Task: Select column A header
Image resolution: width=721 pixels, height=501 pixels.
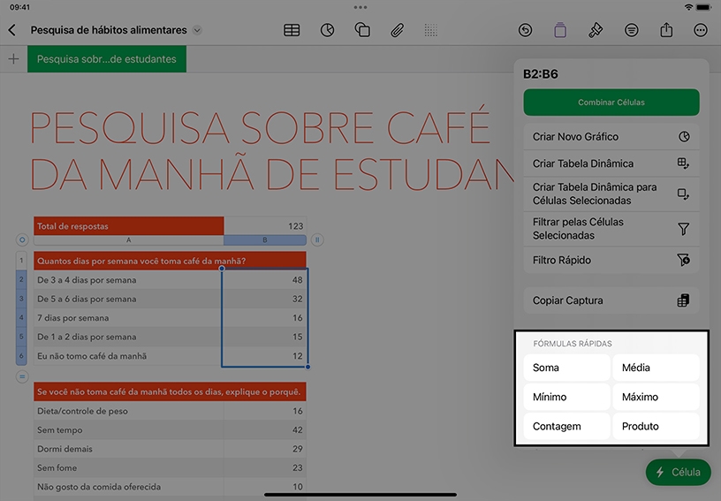Action: coord(129,240)
